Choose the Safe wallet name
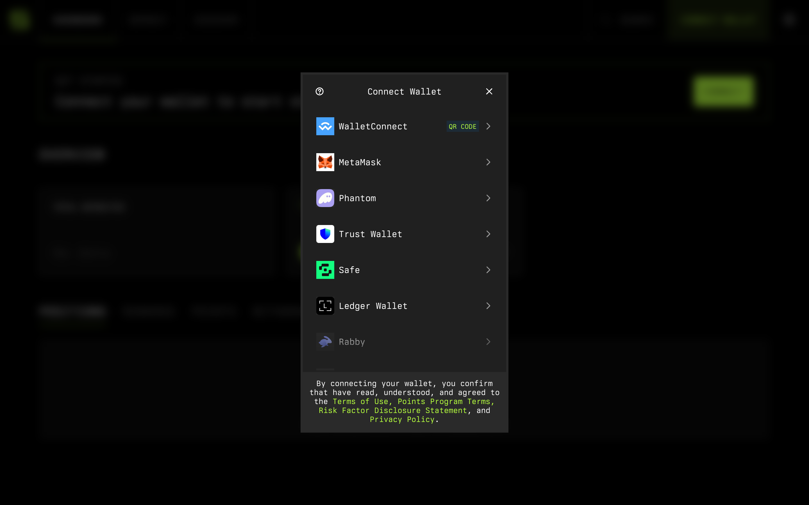 pos(349,270)
